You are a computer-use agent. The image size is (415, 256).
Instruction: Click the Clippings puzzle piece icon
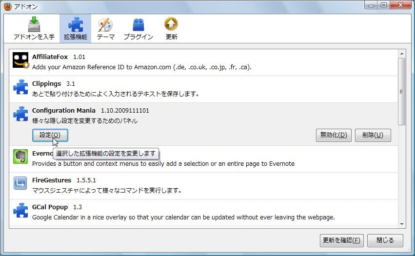20,87
